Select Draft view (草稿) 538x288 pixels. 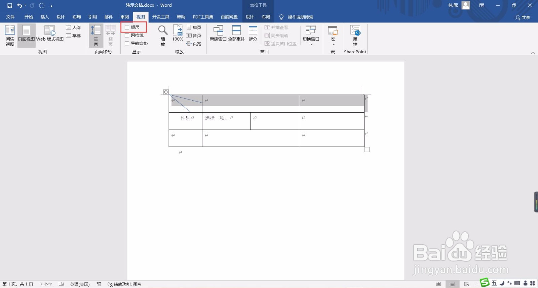point(73,36)
